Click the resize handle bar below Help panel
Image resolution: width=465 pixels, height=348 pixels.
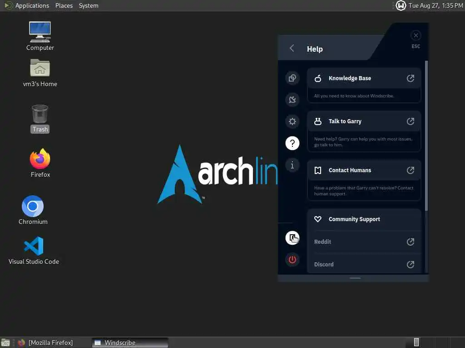tap(355, 278)
